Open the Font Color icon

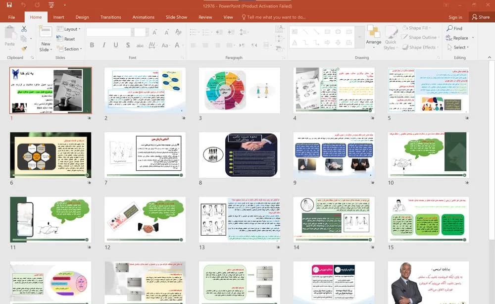click(x=177, y=46)
